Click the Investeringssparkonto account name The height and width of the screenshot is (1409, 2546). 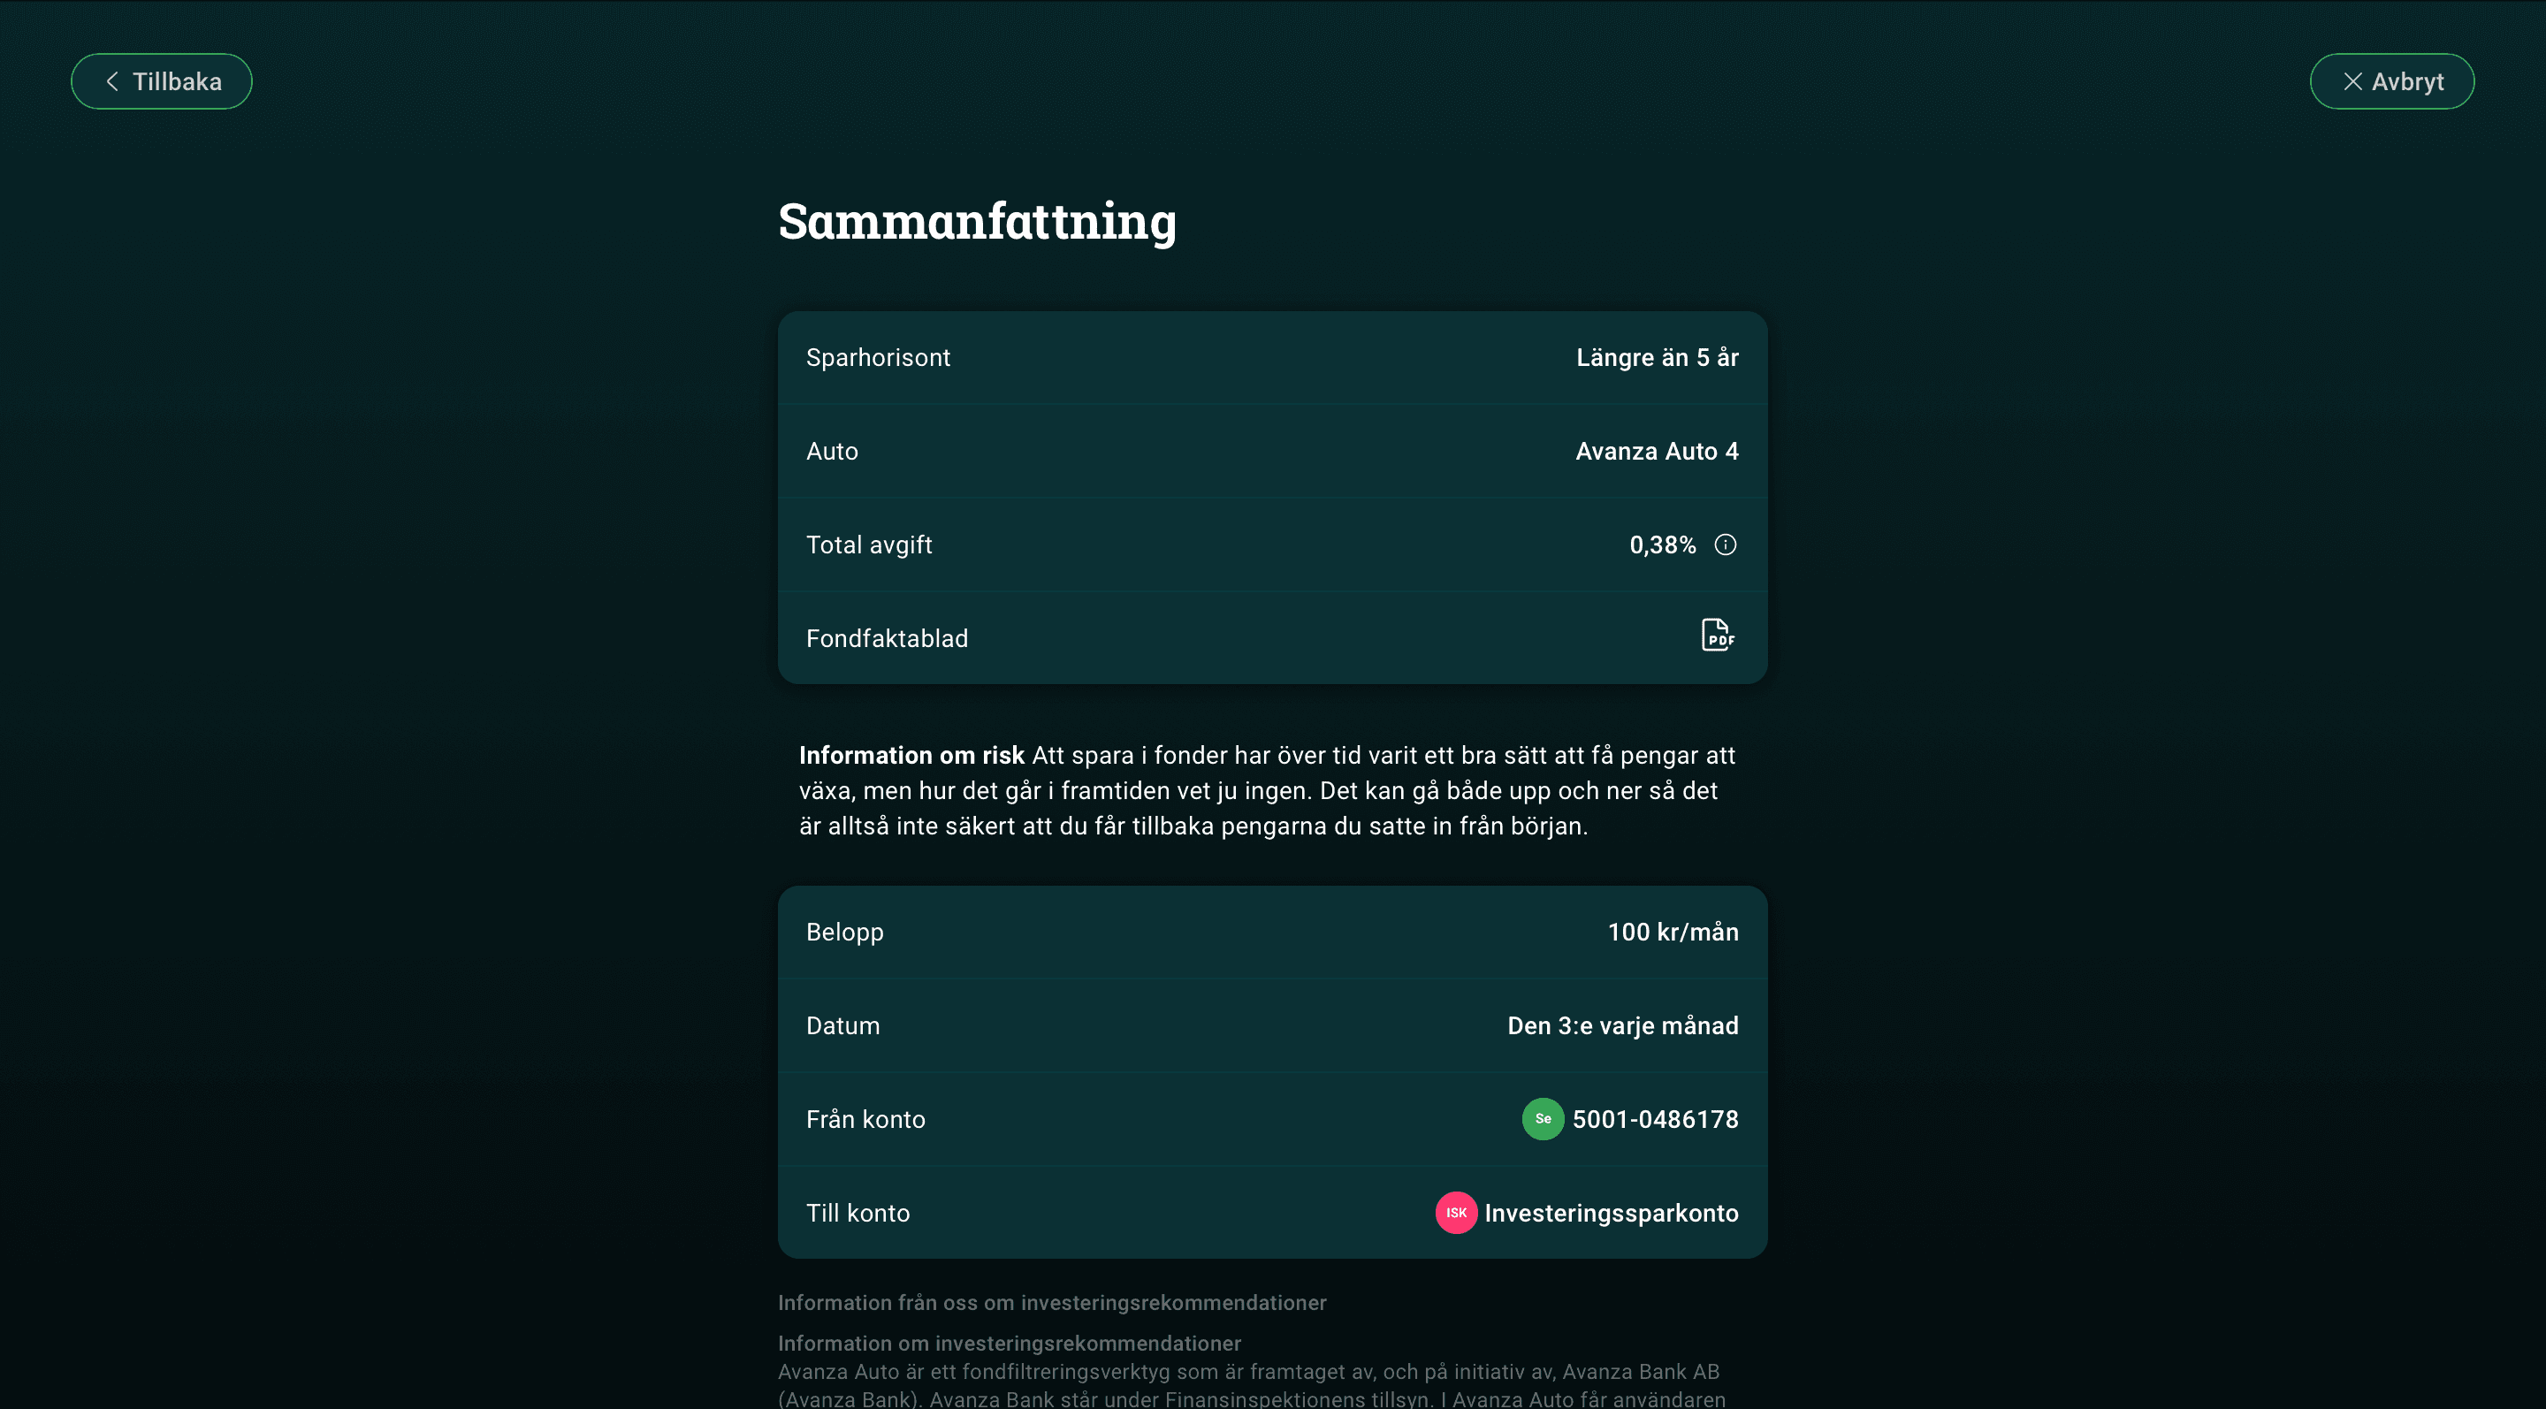[1611, 1214]
